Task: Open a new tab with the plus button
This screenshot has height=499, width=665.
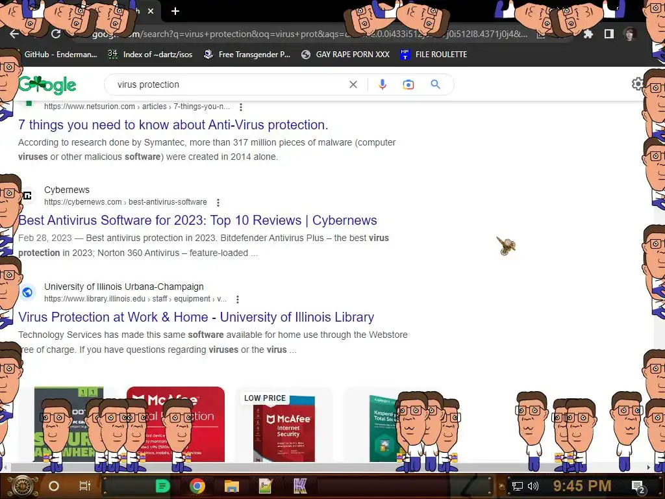Action: click(x=175, y=11)
